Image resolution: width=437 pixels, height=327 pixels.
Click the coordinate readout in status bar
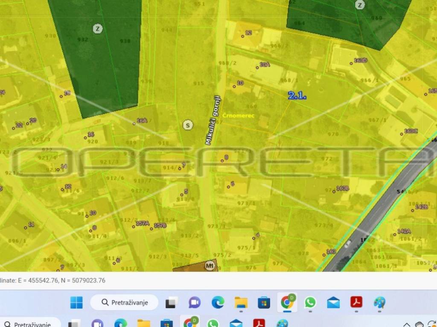click(53, 280)
